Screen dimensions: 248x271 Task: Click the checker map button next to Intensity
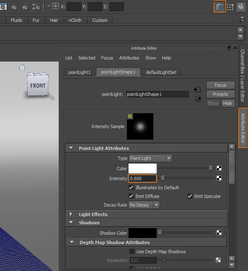pyautogui.click(x=219, y=178)
